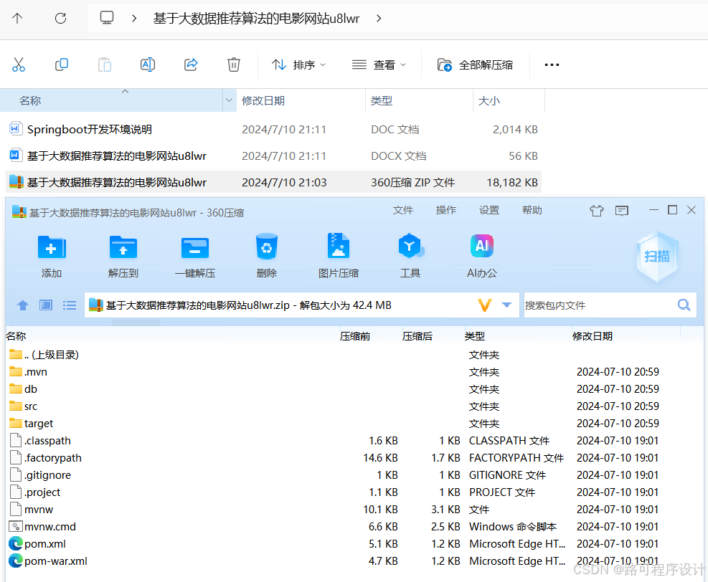Share the selected file via toolbar icon
This screenshot has width=708, height=582.
click(191, 65)
